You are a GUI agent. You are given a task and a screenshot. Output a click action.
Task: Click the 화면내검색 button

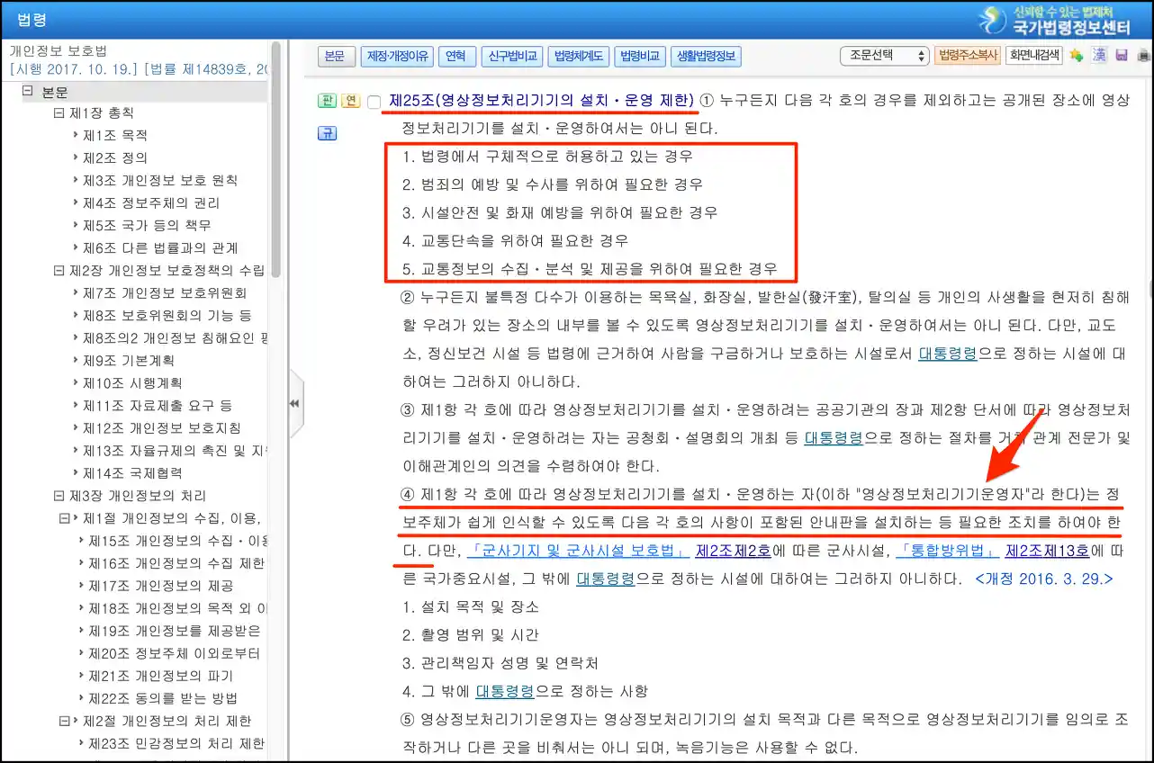coord(1035,56)
